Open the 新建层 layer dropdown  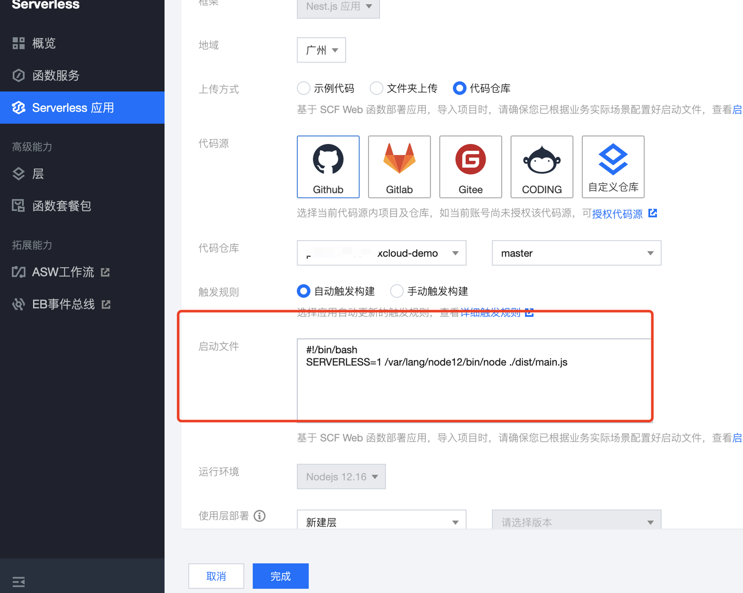[382, 520]
